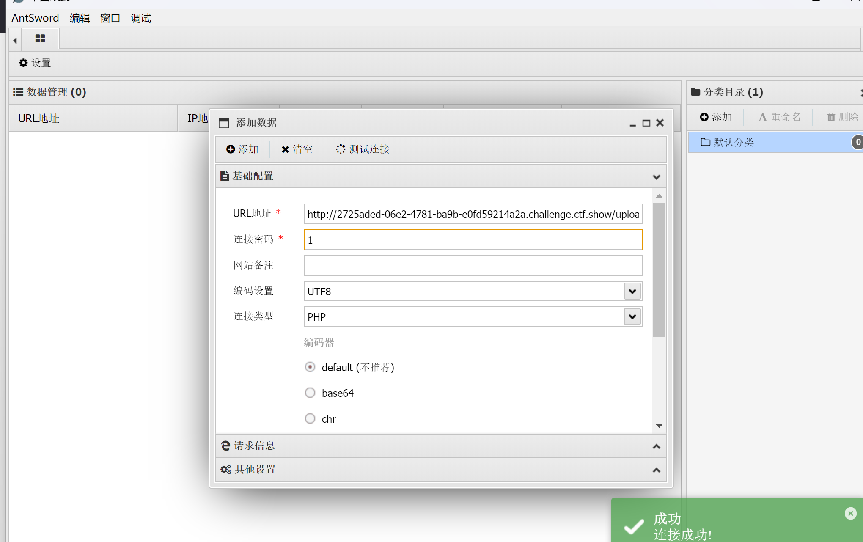Click 添加 in the 分类目录 panel
Viewport: 863px width, 542px height.
click(x=716, y=117)
